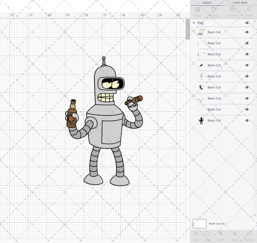
Task: Hide the entire Svg group with its eye toggle
Action: point(247,23)
